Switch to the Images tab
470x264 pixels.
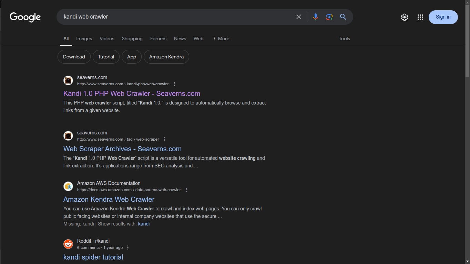pos(84,38)
